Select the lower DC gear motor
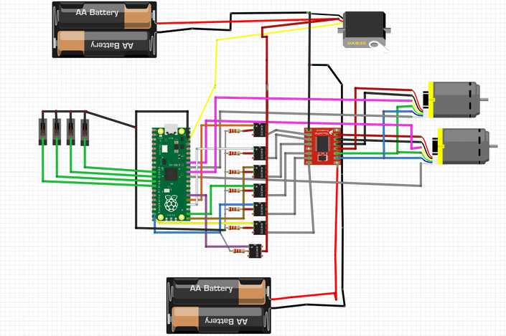This screenshot has height=336, width=506. point(463,146)
